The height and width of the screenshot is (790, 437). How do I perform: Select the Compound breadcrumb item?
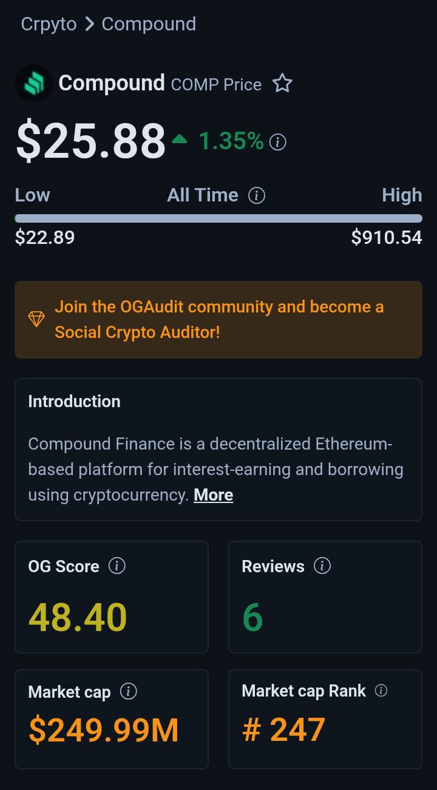[x=149, y=24]
